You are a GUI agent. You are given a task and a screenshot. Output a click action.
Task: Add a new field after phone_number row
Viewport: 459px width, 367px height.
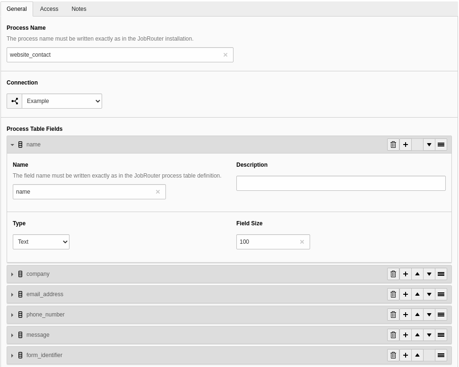point(406,315)
